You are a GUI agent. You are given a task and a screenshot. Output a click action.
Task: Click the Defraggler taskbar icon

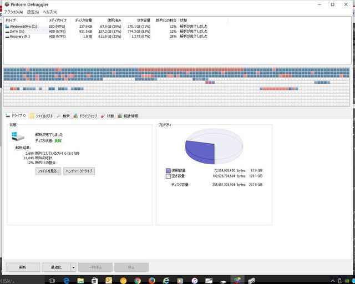(x=237, y=281)
